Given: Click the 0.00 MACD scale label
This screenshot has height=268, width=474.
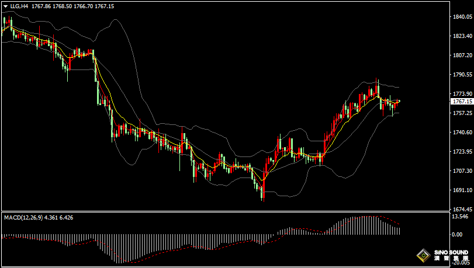Looking at the screenshot, I should click(458, 234).
